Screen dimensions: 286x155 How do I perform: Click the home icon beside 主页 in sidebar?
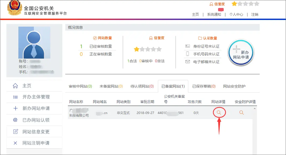15,86
